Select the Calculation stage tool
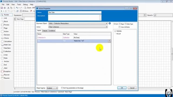The height and width of the screenshot is (97, 173). tap(6, 41)
